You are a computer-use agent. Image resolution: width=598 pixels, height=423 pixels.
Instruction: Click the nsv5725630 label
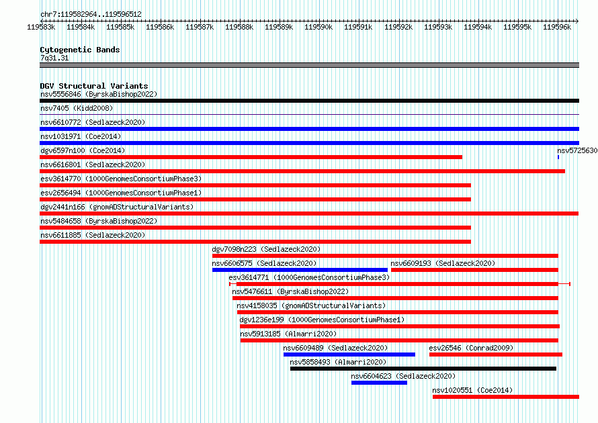coord(577,150)
